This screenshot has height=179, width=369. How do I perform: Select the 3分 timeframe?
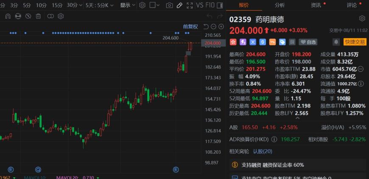(x=14, y=5)
